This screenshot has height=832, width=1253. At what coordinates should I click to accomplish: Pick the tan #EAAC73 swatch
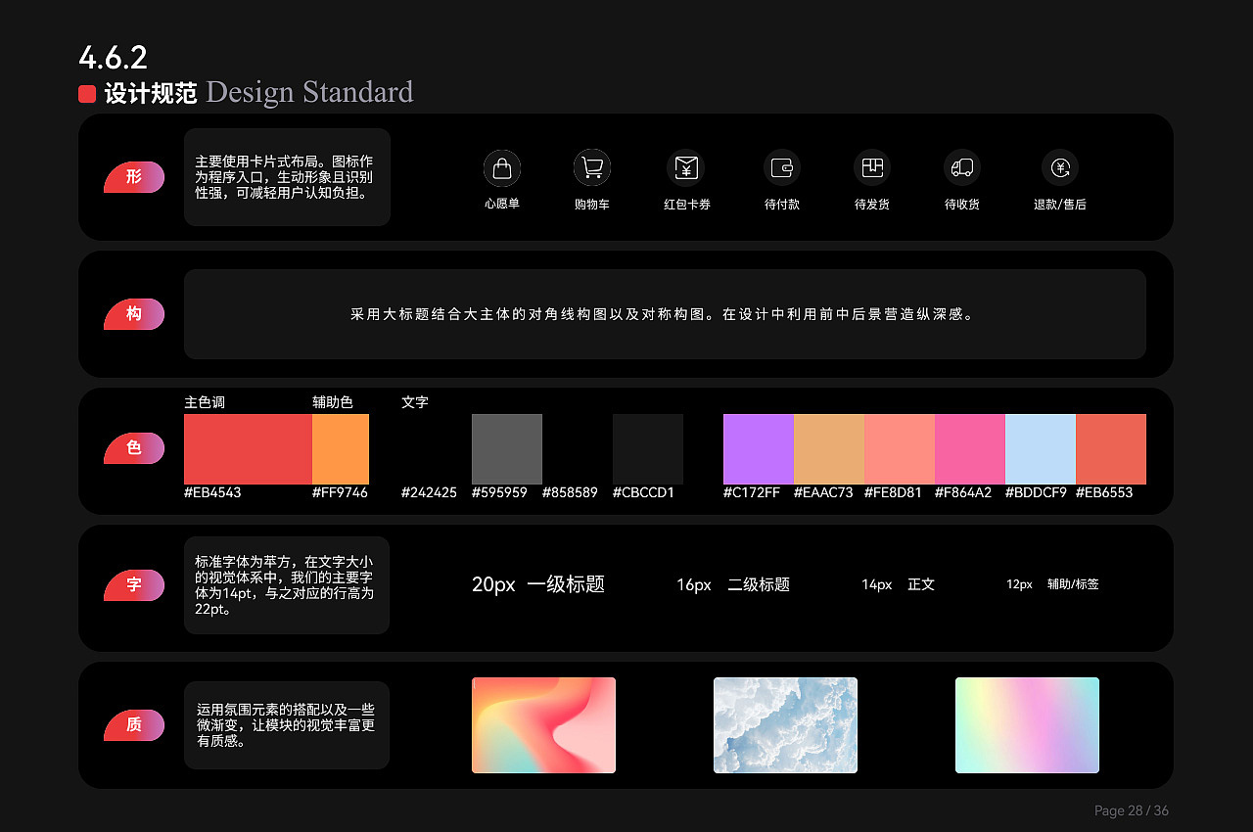tap(829, 449)
